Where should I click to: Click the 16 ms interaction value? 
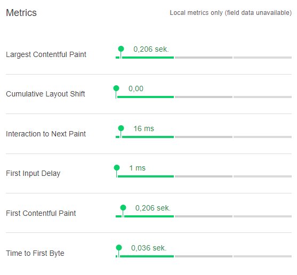(144, 128)
